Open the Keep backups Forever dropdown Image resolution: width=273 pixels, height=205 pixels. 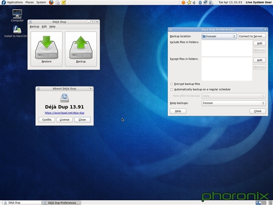[233, 103]
